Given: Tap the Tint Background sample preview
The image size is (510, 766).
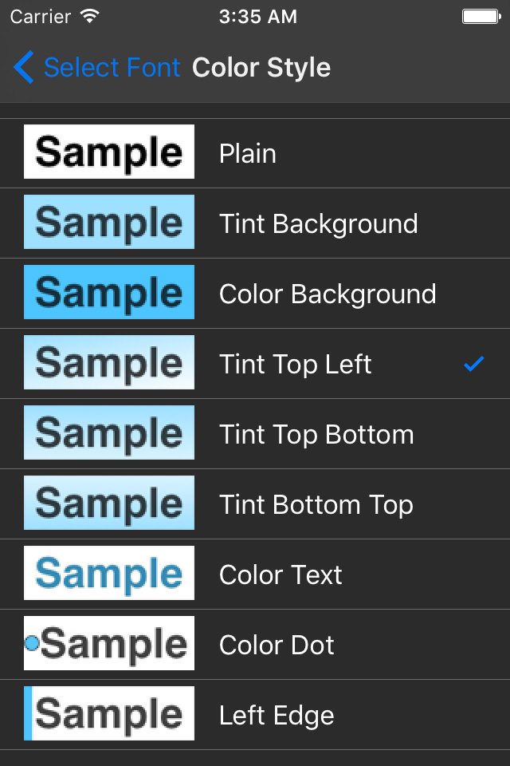Looking at the screenshot, I should 109,222.
